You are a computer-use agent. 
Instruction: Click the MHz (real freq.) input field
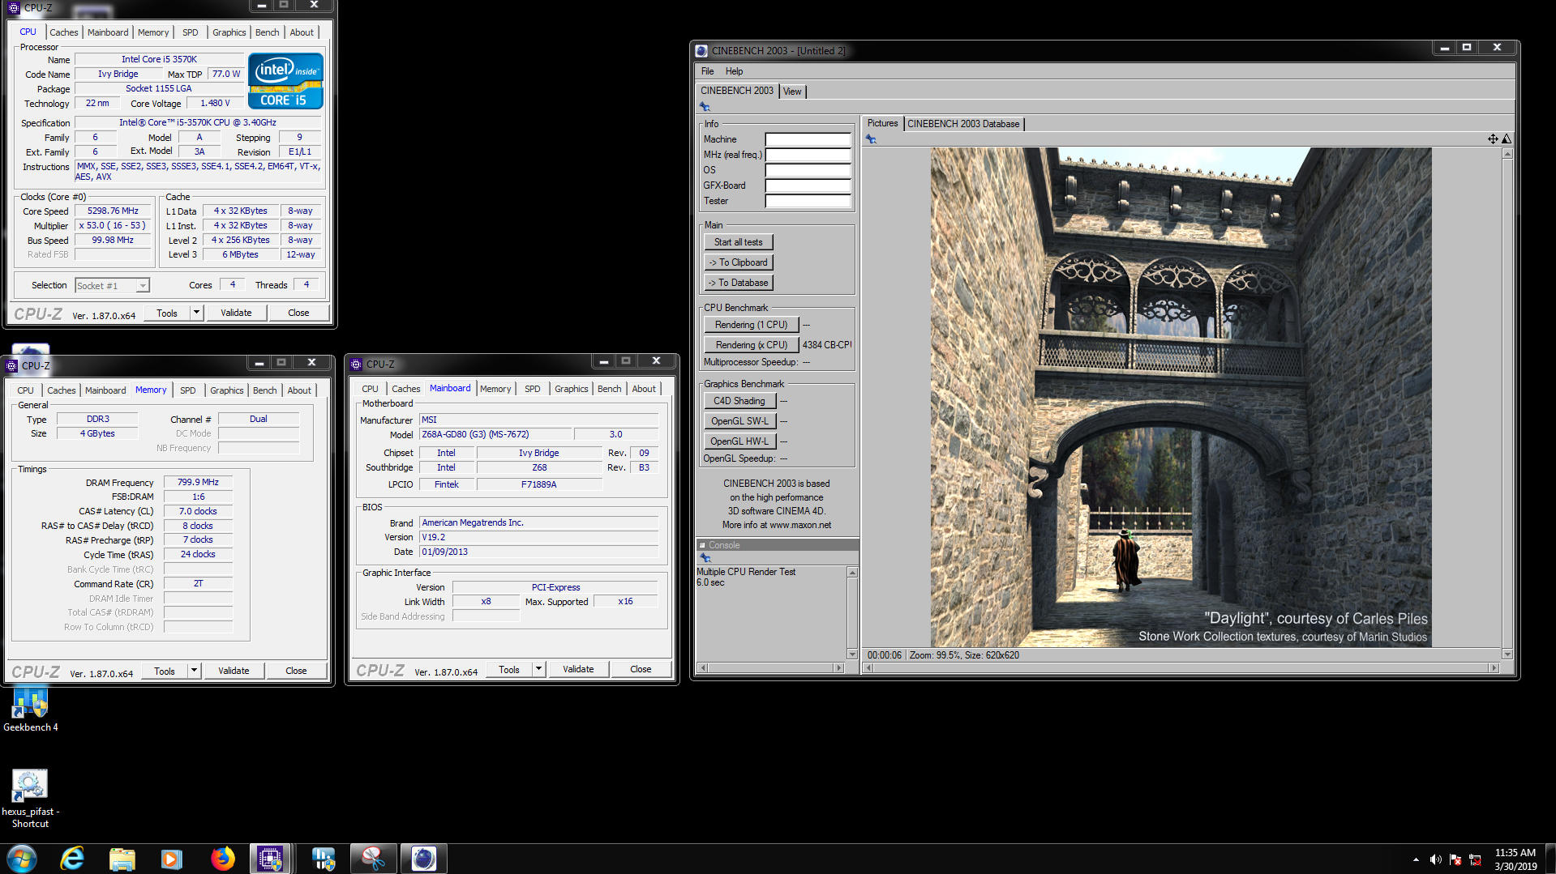pyautogui.click(x=808, y=155)
